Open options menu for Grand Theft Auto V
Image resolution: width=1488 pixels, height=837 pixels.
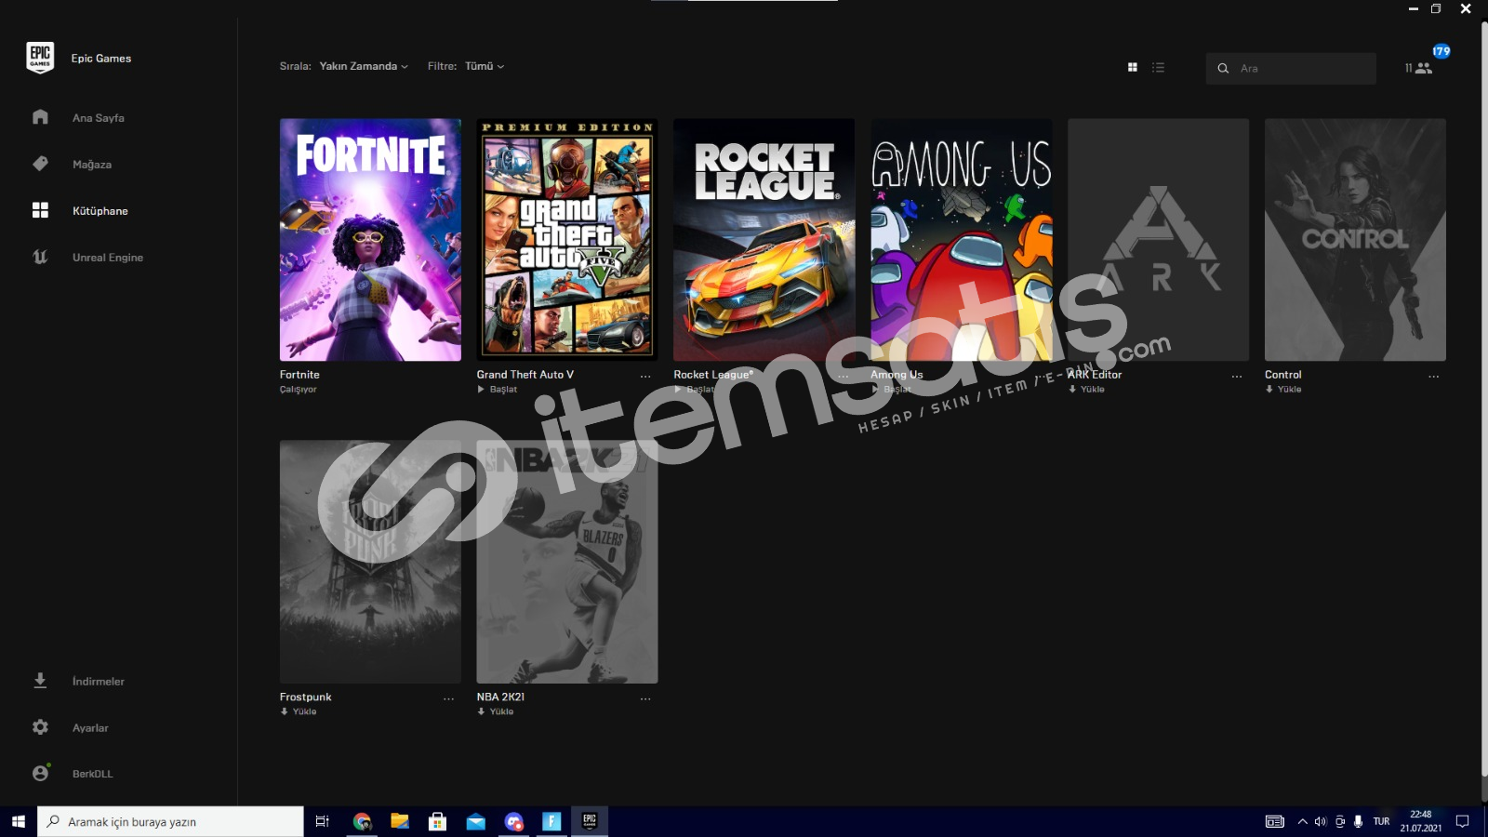tap(645, 377)
